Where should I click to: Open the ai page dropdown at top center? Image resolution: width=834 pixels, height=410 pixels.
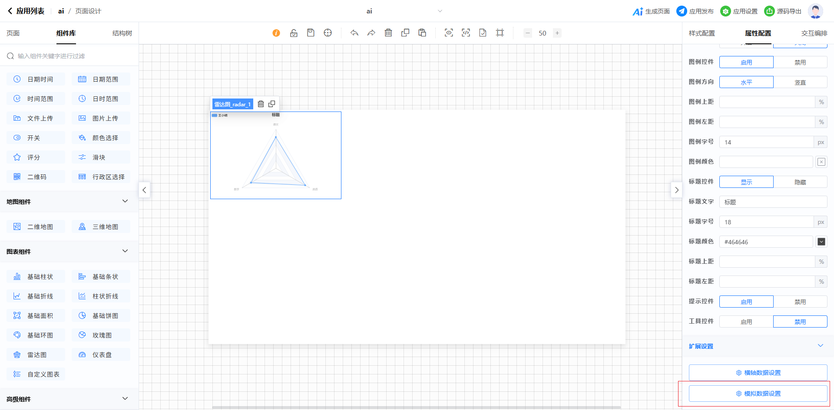[440, 11]
